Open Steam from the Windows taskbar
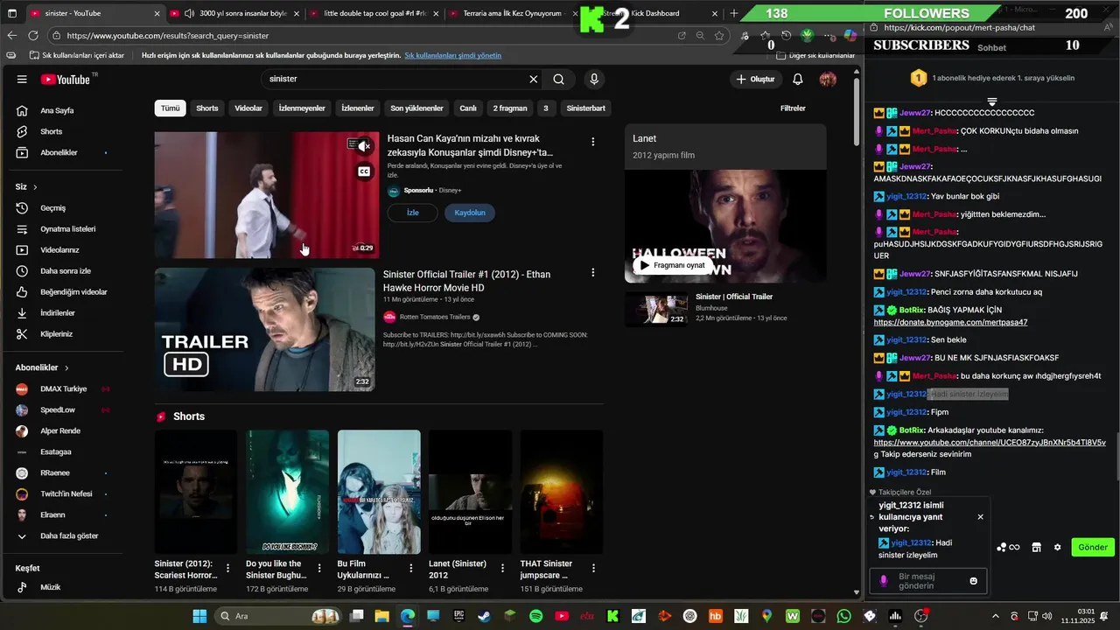Viewport: 1120px width, 630px height. [484, 616]
